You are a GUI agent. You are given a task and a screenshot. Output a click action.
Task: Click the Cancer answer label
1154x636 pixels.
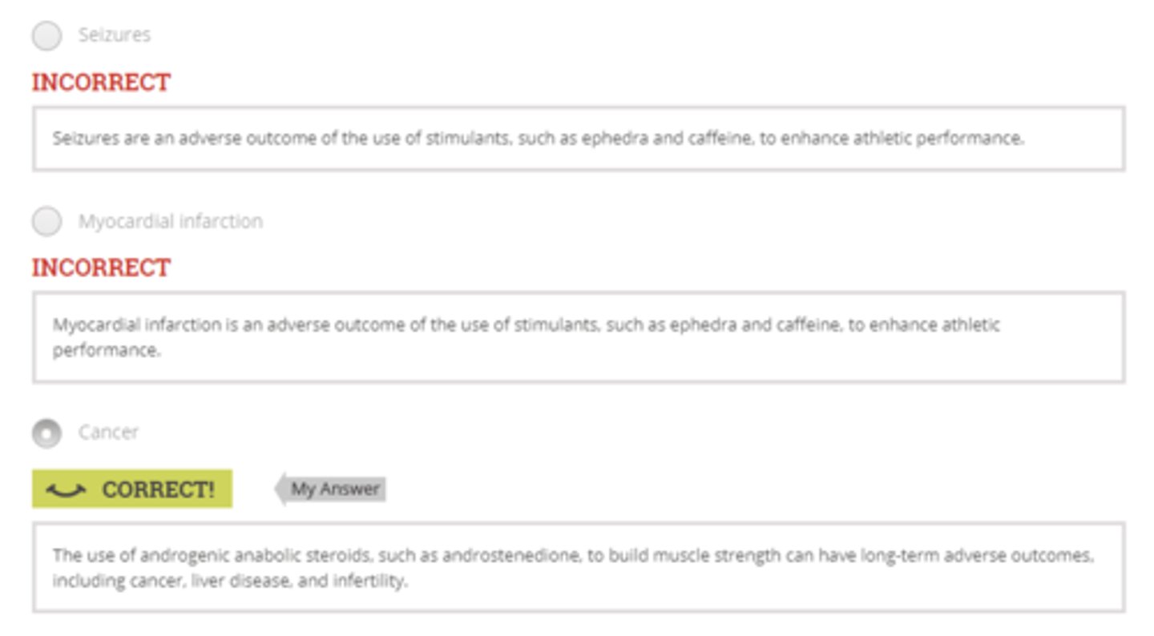(108, 433)
